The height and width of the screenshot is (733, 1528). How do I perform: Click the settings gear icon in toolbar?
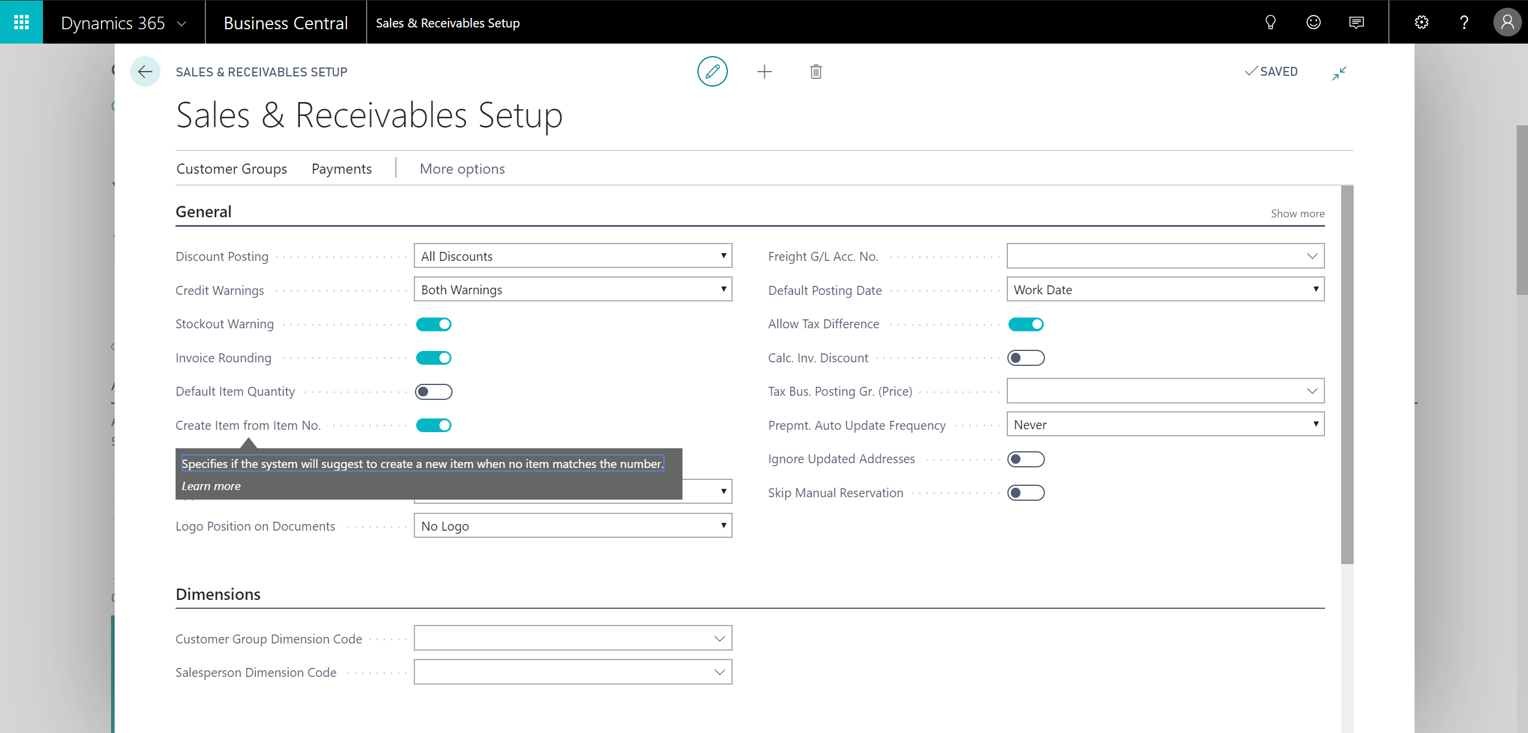[x=1422, y=21]
